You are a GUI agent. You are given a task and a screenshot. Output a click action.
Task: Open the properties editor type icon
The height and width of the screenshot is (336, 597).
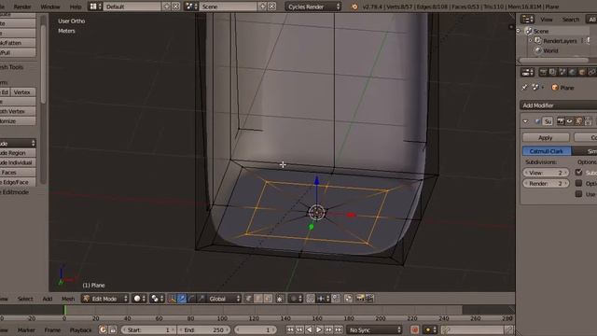(527, 72)
